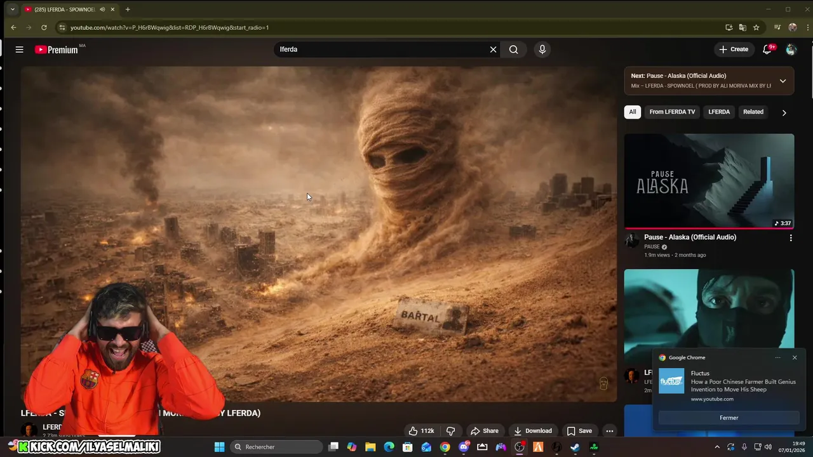Screen dimensions: 813x457
Task: Open options for the Pause - Alaska video
Action: point(791,238)
